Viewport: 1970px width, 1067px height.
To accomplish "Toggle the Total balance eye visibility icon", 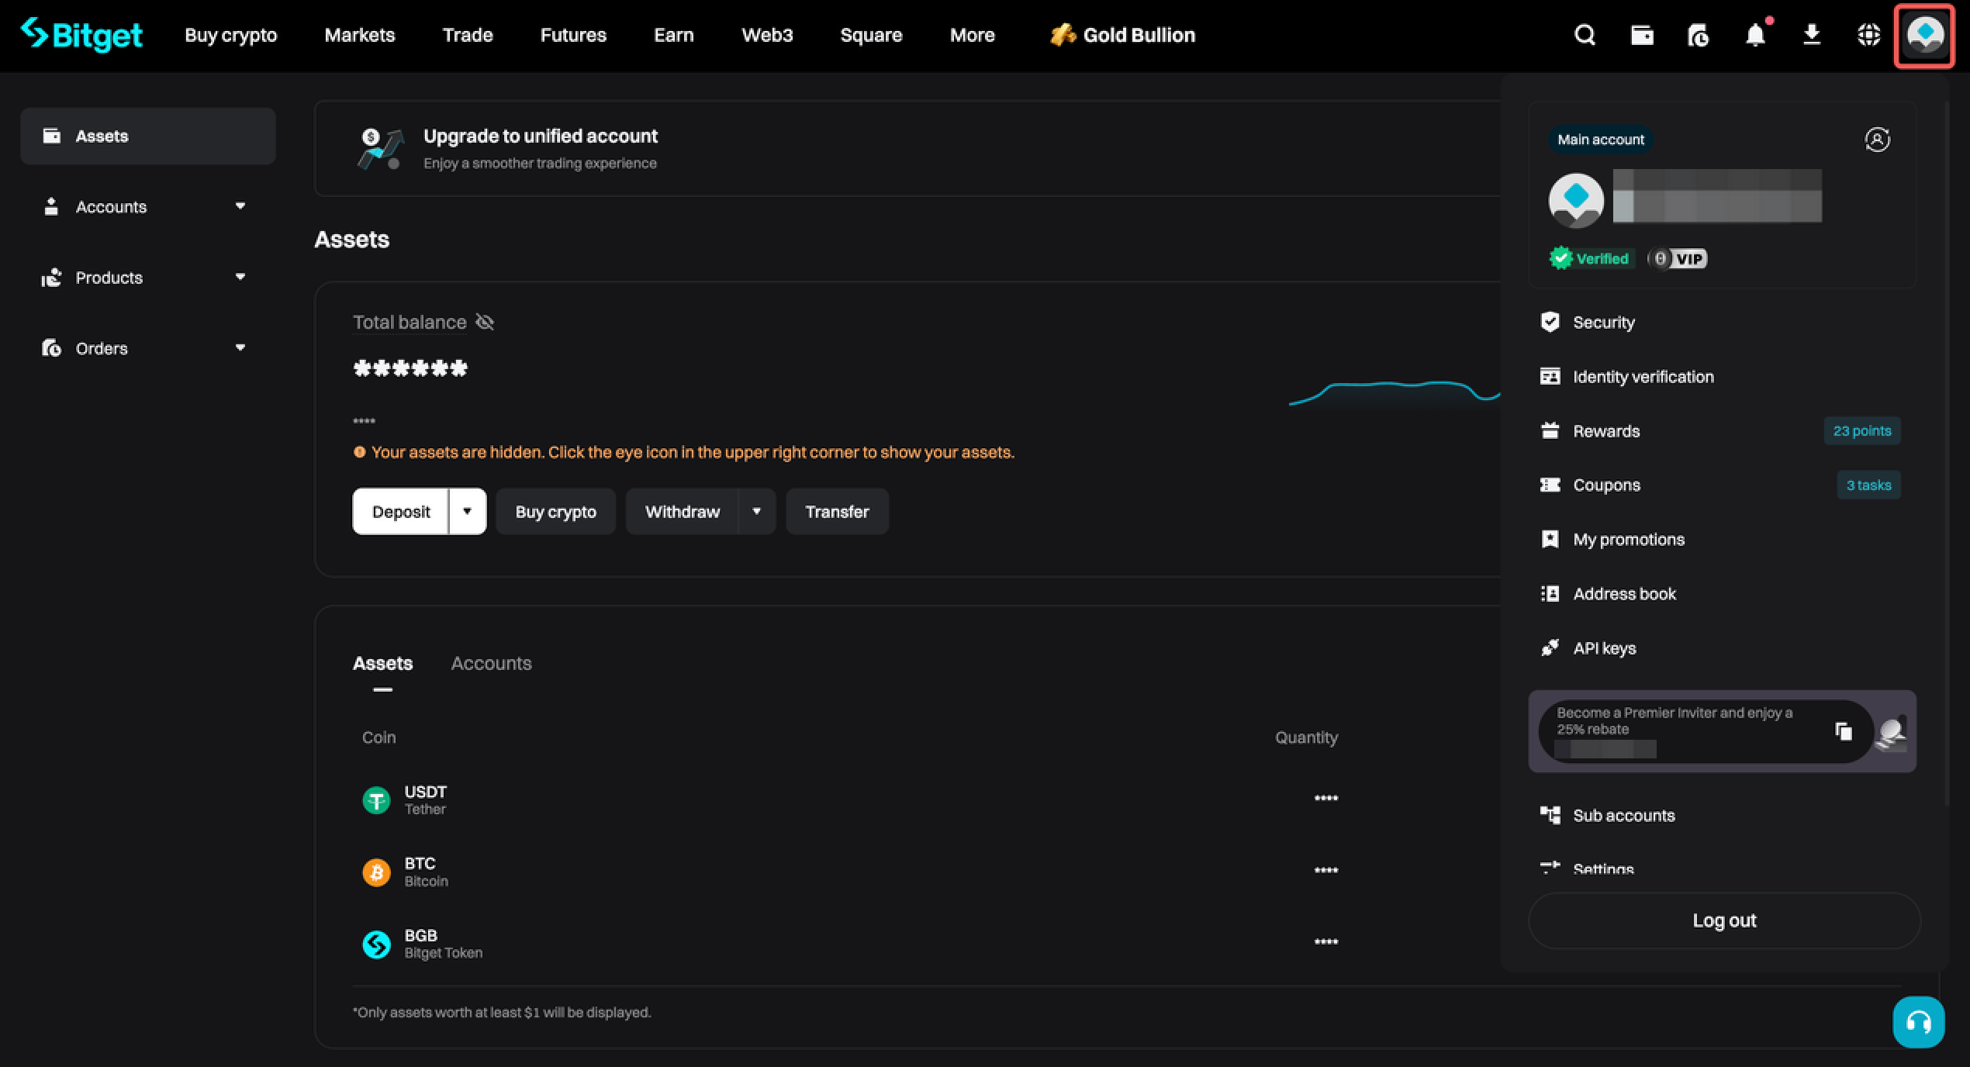I will pos(485,322).
